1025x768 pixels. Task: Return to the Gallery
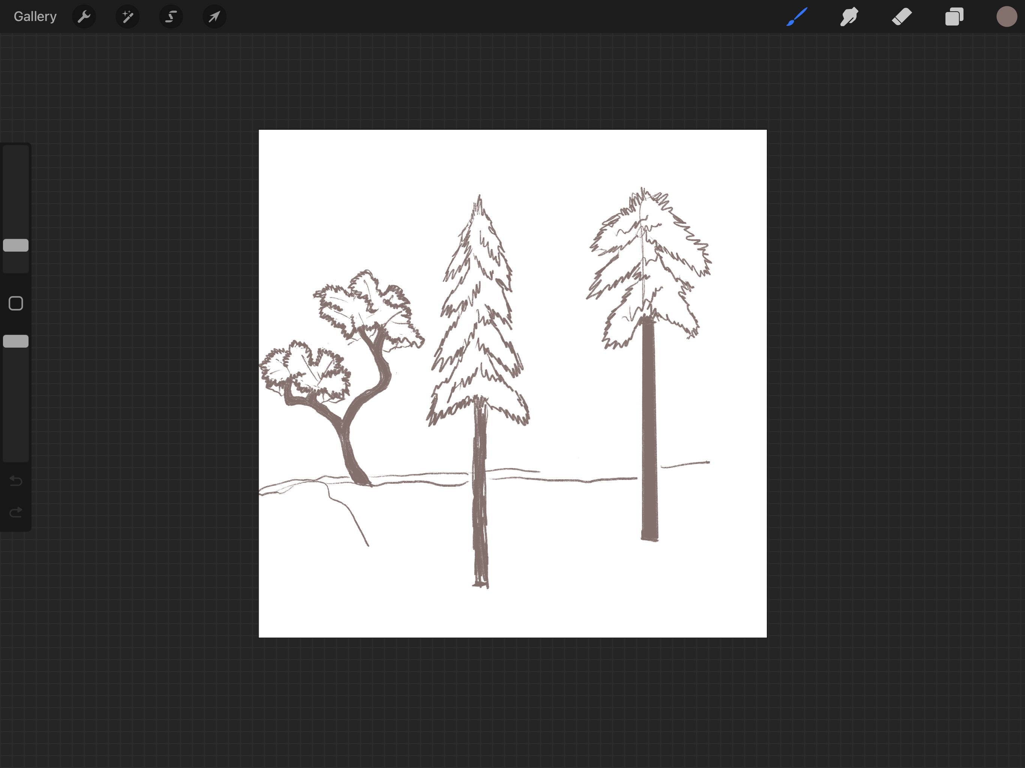35,16
